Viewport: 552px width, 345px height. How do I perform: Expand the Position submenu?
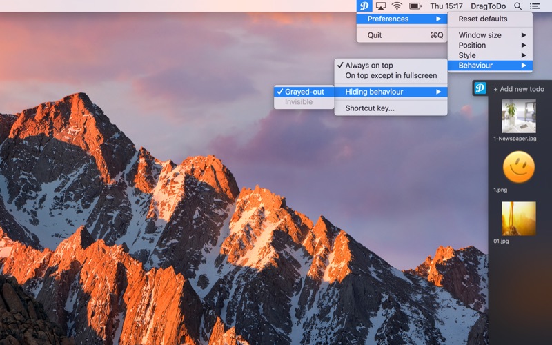490,45
